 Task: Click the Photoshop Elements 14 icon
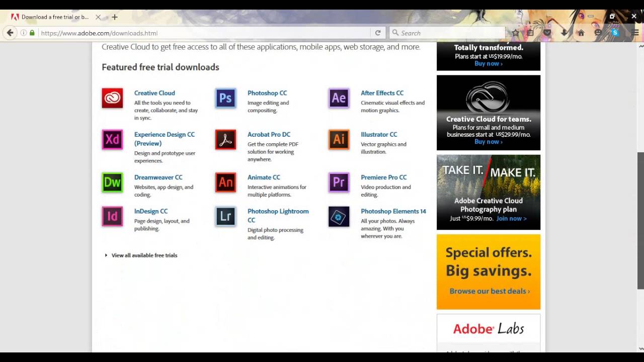[339, 216]
